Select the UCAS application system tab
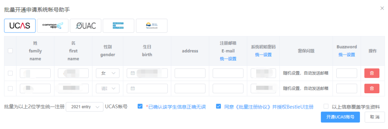Screen dimensions: 388x129 [x=20, y=26]
